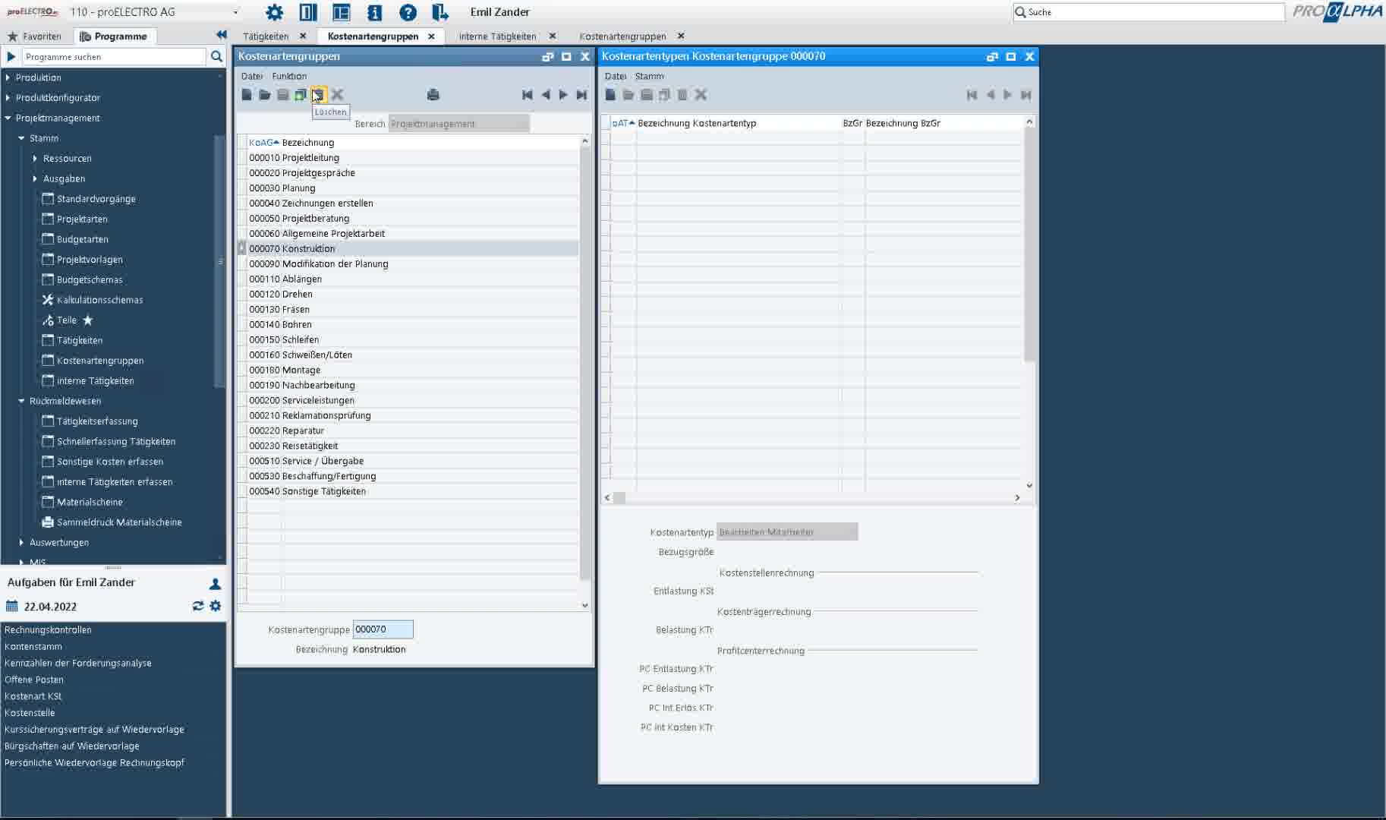Open Tätigkeitserfassung in the program tree
Viewport: 1386px width, 820px height.
(97, 421)
